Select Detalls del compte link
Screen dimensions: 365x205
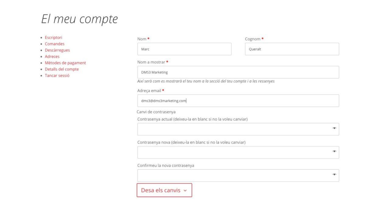point(62,70)
